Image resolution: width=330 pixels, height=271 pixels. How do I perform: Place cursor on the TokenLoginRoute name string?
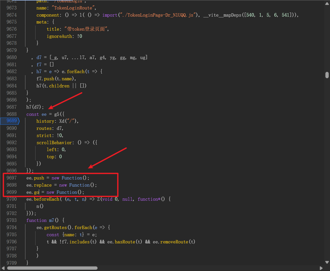pos(74,8)
